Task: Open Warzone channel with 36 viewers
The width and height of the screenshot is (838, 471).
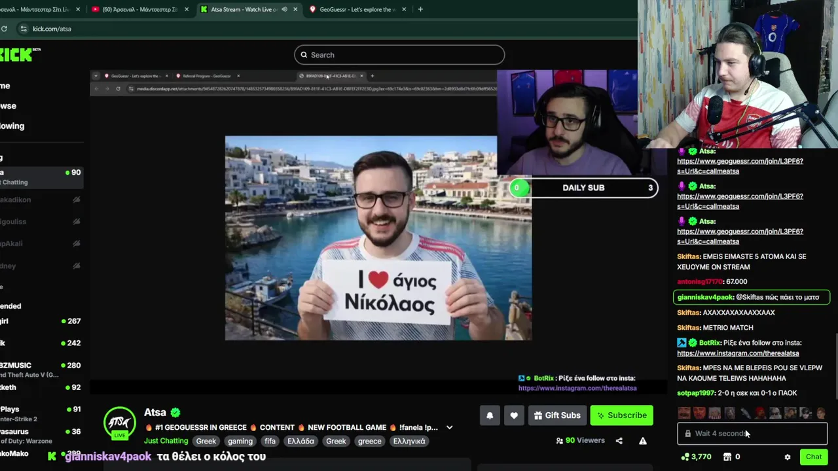Action: pyautogui.click(x=41, y=436)
